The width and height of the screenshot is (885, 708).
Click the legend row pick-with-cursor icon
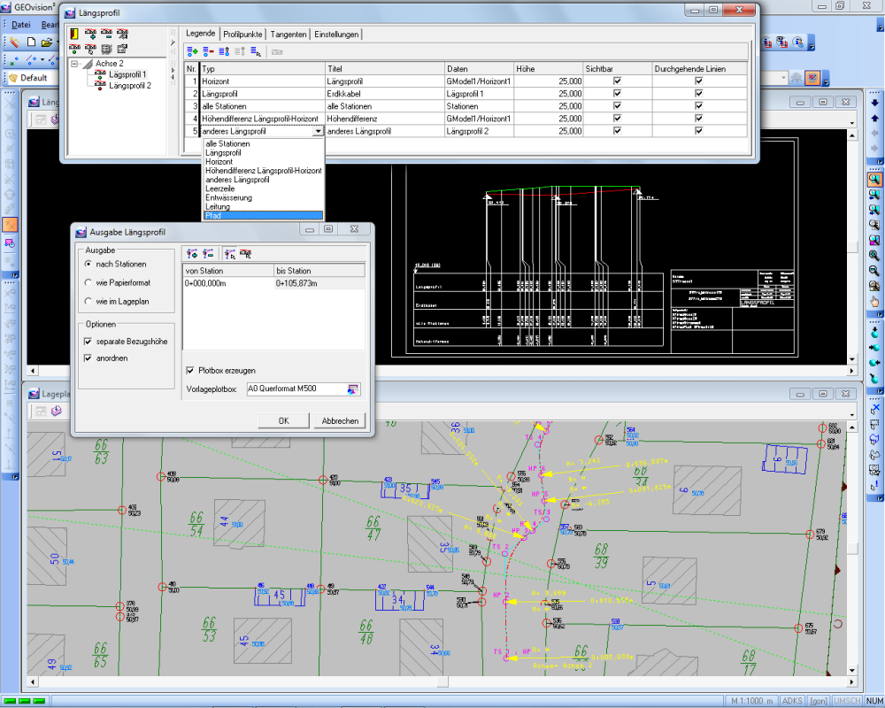coord(256,51)
